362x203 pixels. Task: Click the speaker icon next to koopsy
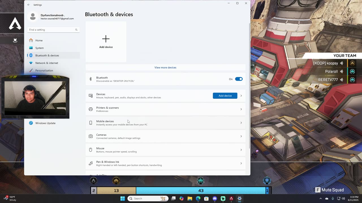click(342, 63)
